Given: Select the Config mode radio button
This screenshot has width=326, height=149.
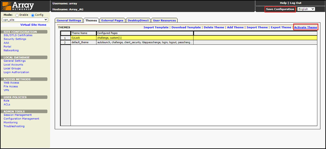Looking at the screenshot, I should click(33, 15).
